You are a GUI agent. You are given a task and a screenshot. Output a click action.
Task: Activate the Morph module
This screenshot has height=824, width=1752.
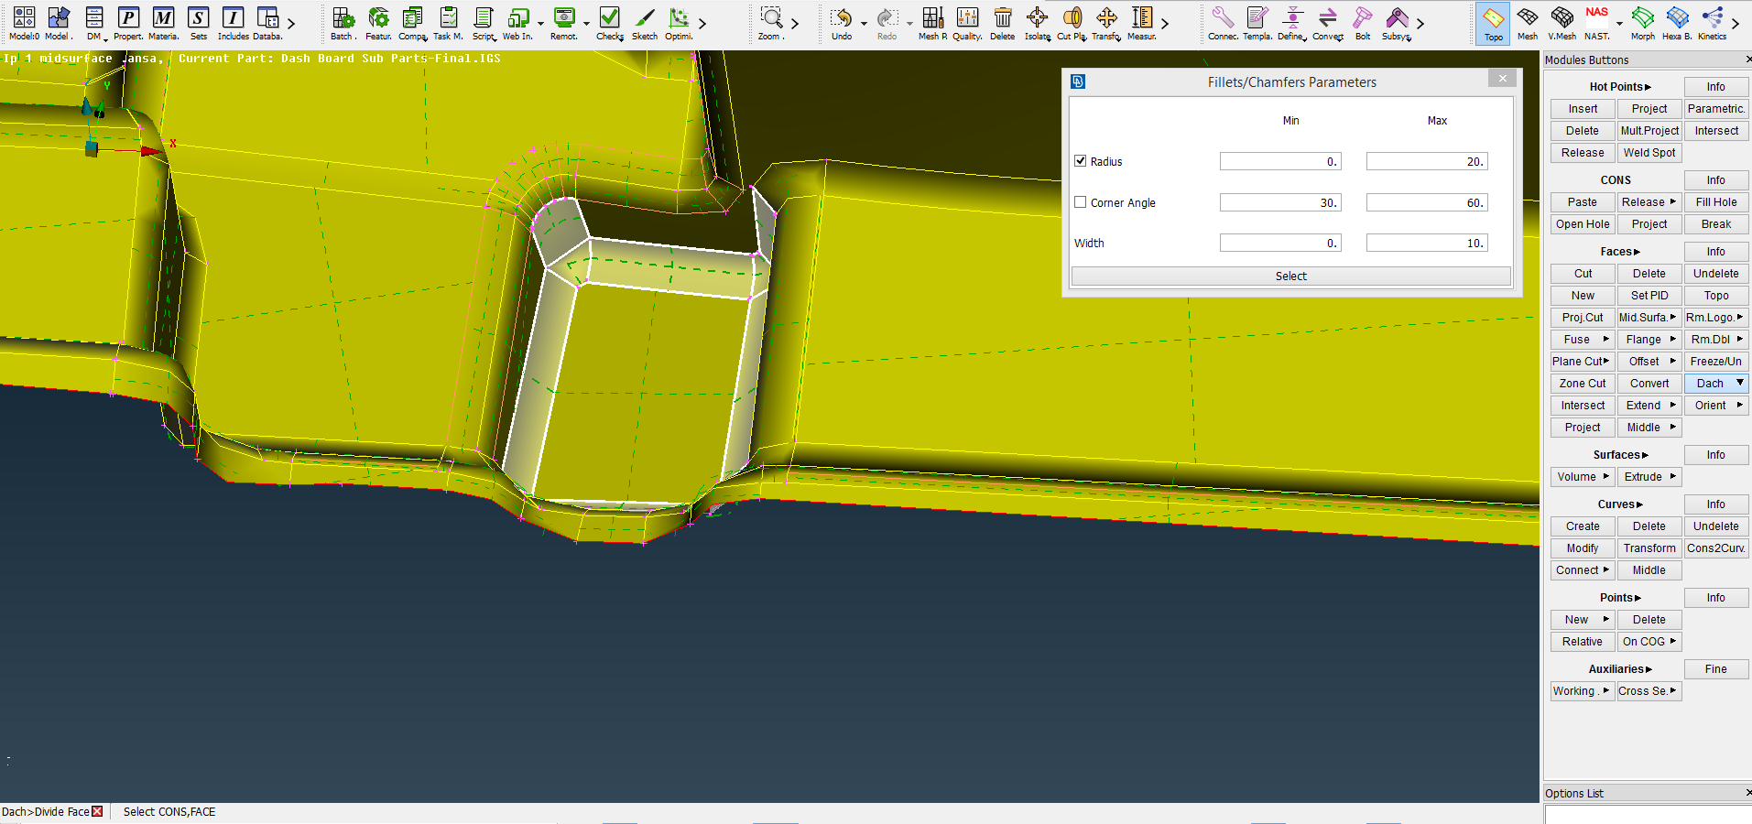click(1641, 24)
